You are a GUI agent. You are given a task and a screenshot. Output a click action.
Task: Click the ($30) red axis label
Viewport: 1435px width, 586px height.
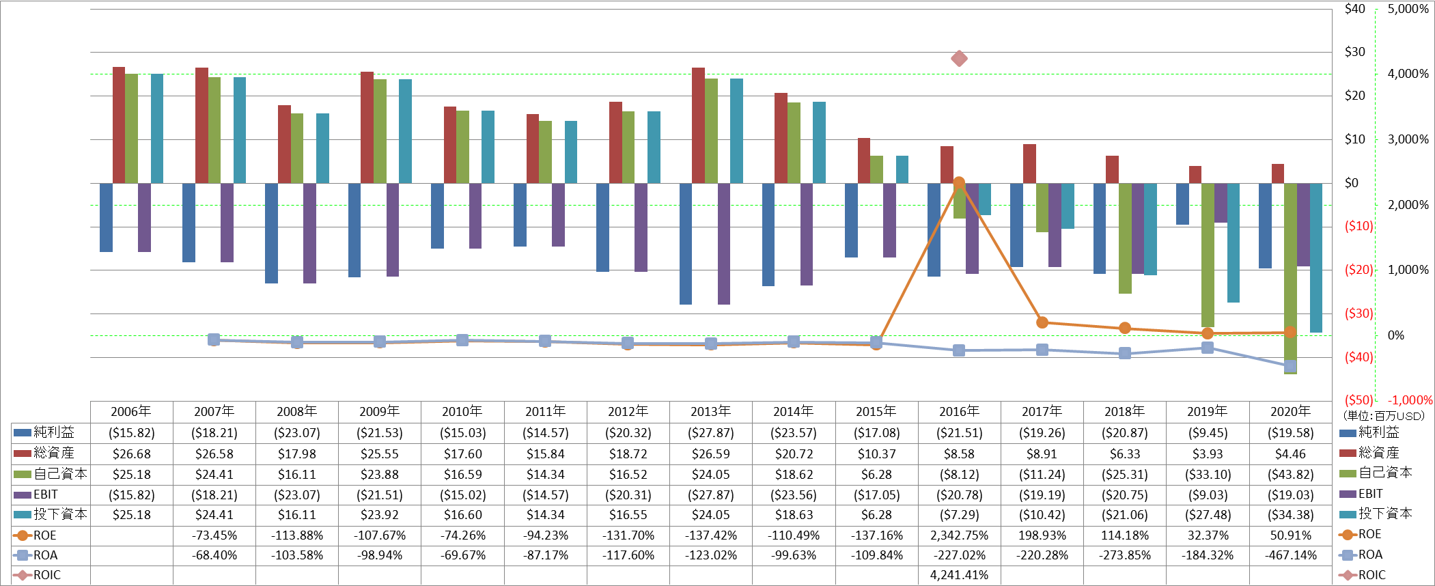pyautogui.click(x=1359, y=313)
